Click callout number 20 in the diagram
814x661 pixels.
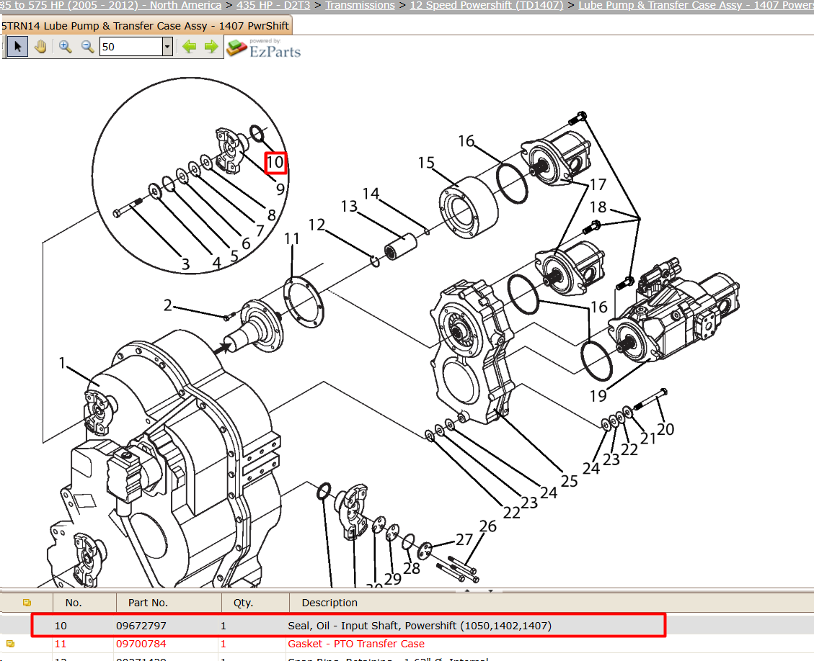coord(665,429)
